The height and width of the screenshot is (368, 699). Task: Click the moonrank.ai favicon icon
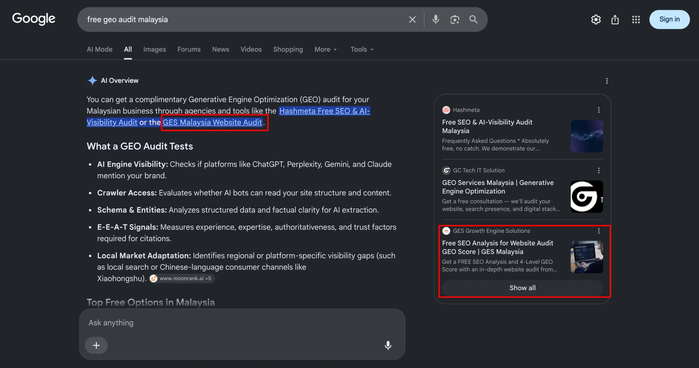tap(153, 278)
